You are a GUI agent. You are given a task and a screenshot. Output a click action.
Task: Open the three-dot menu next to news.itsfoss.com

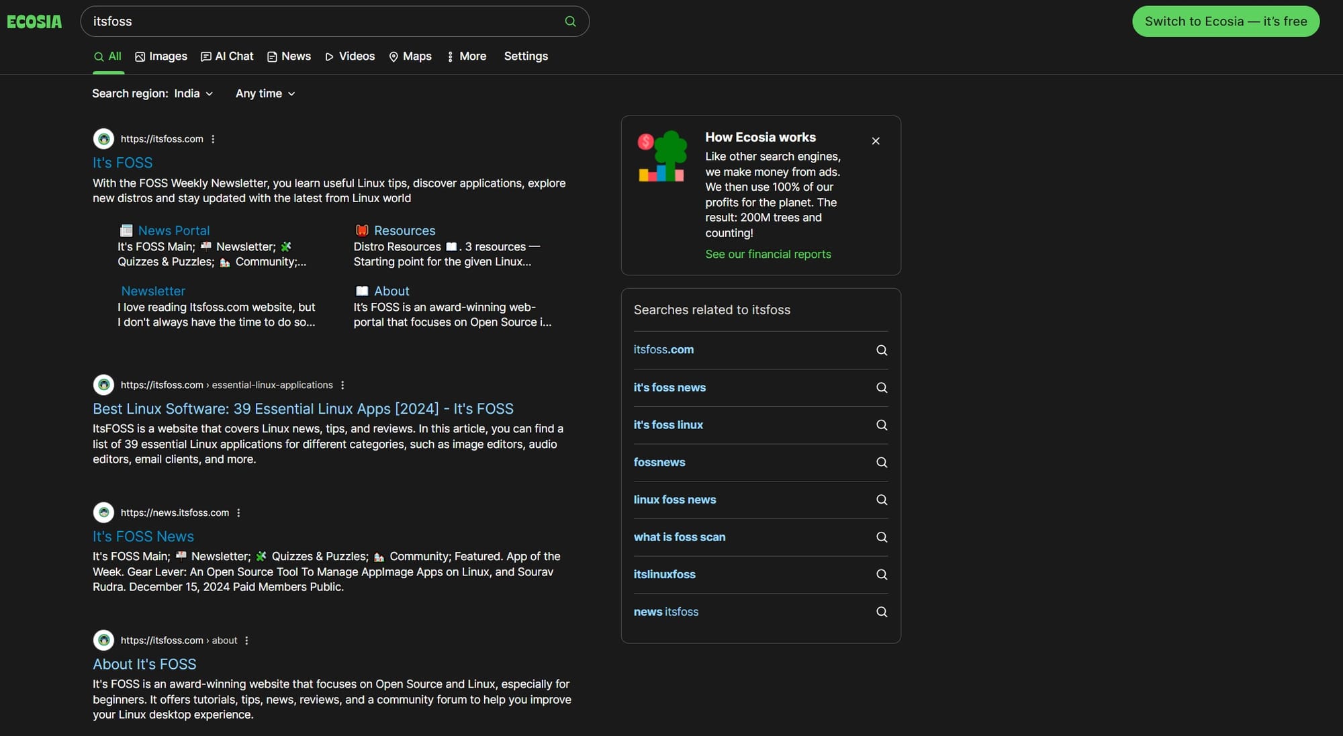(x=238, y=512)
